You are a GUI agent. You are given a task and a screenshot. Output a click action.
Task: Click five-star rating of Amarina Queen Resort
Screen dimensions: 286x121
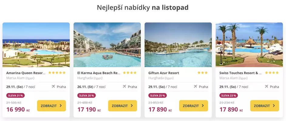pyautogui.click(x=57, y=73)
